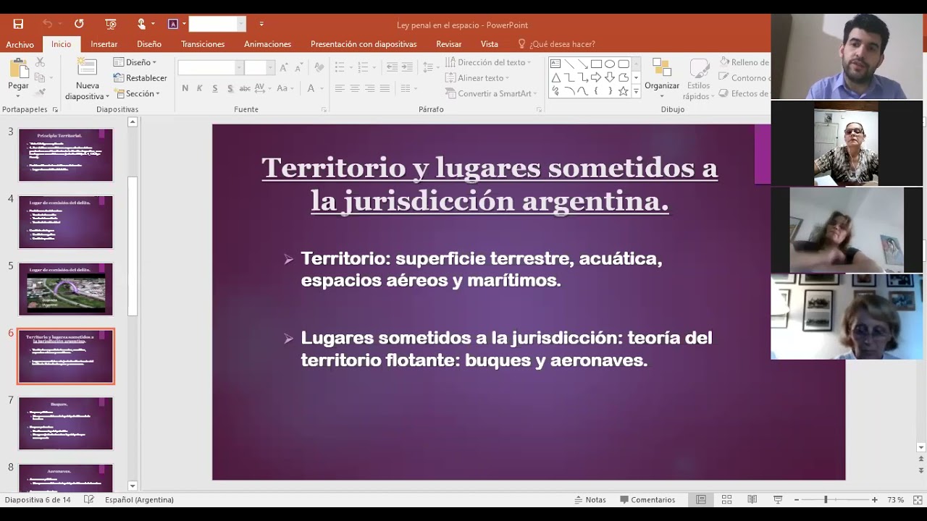Increase list indent level in Párrafo group
Screen dimensions: 927x521
pos(407,67)
